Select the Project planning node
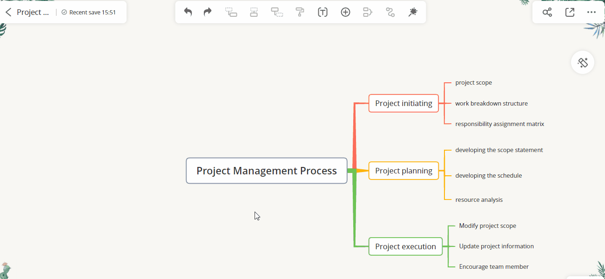The height and width of the screenshot is (279, 605). click(x=403, y=171)
